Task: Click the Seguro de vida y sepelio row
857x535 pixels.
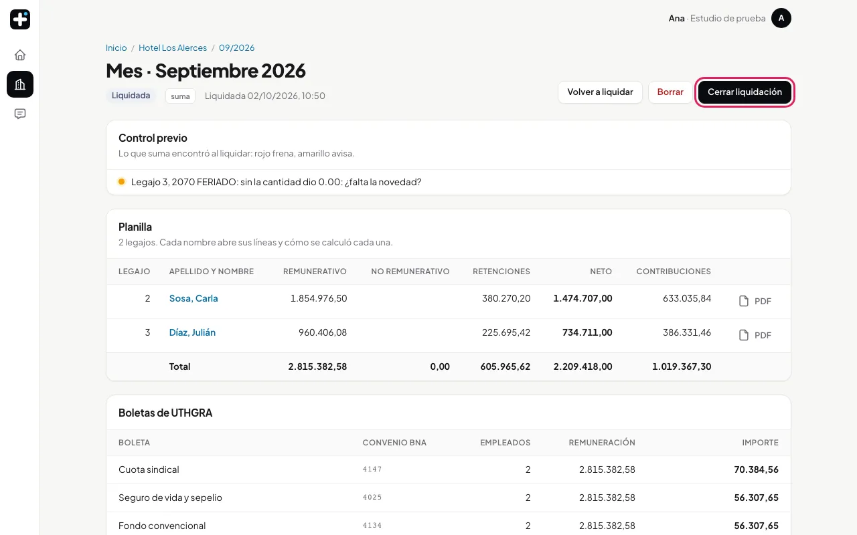Action: pyautogui.click(x=449, y=498)
